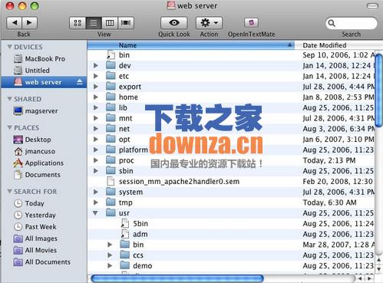Image resolution: width=383 pixels, height=283 pixels.
Task: Expand the dev folder
Action: (x=96, y=65)
